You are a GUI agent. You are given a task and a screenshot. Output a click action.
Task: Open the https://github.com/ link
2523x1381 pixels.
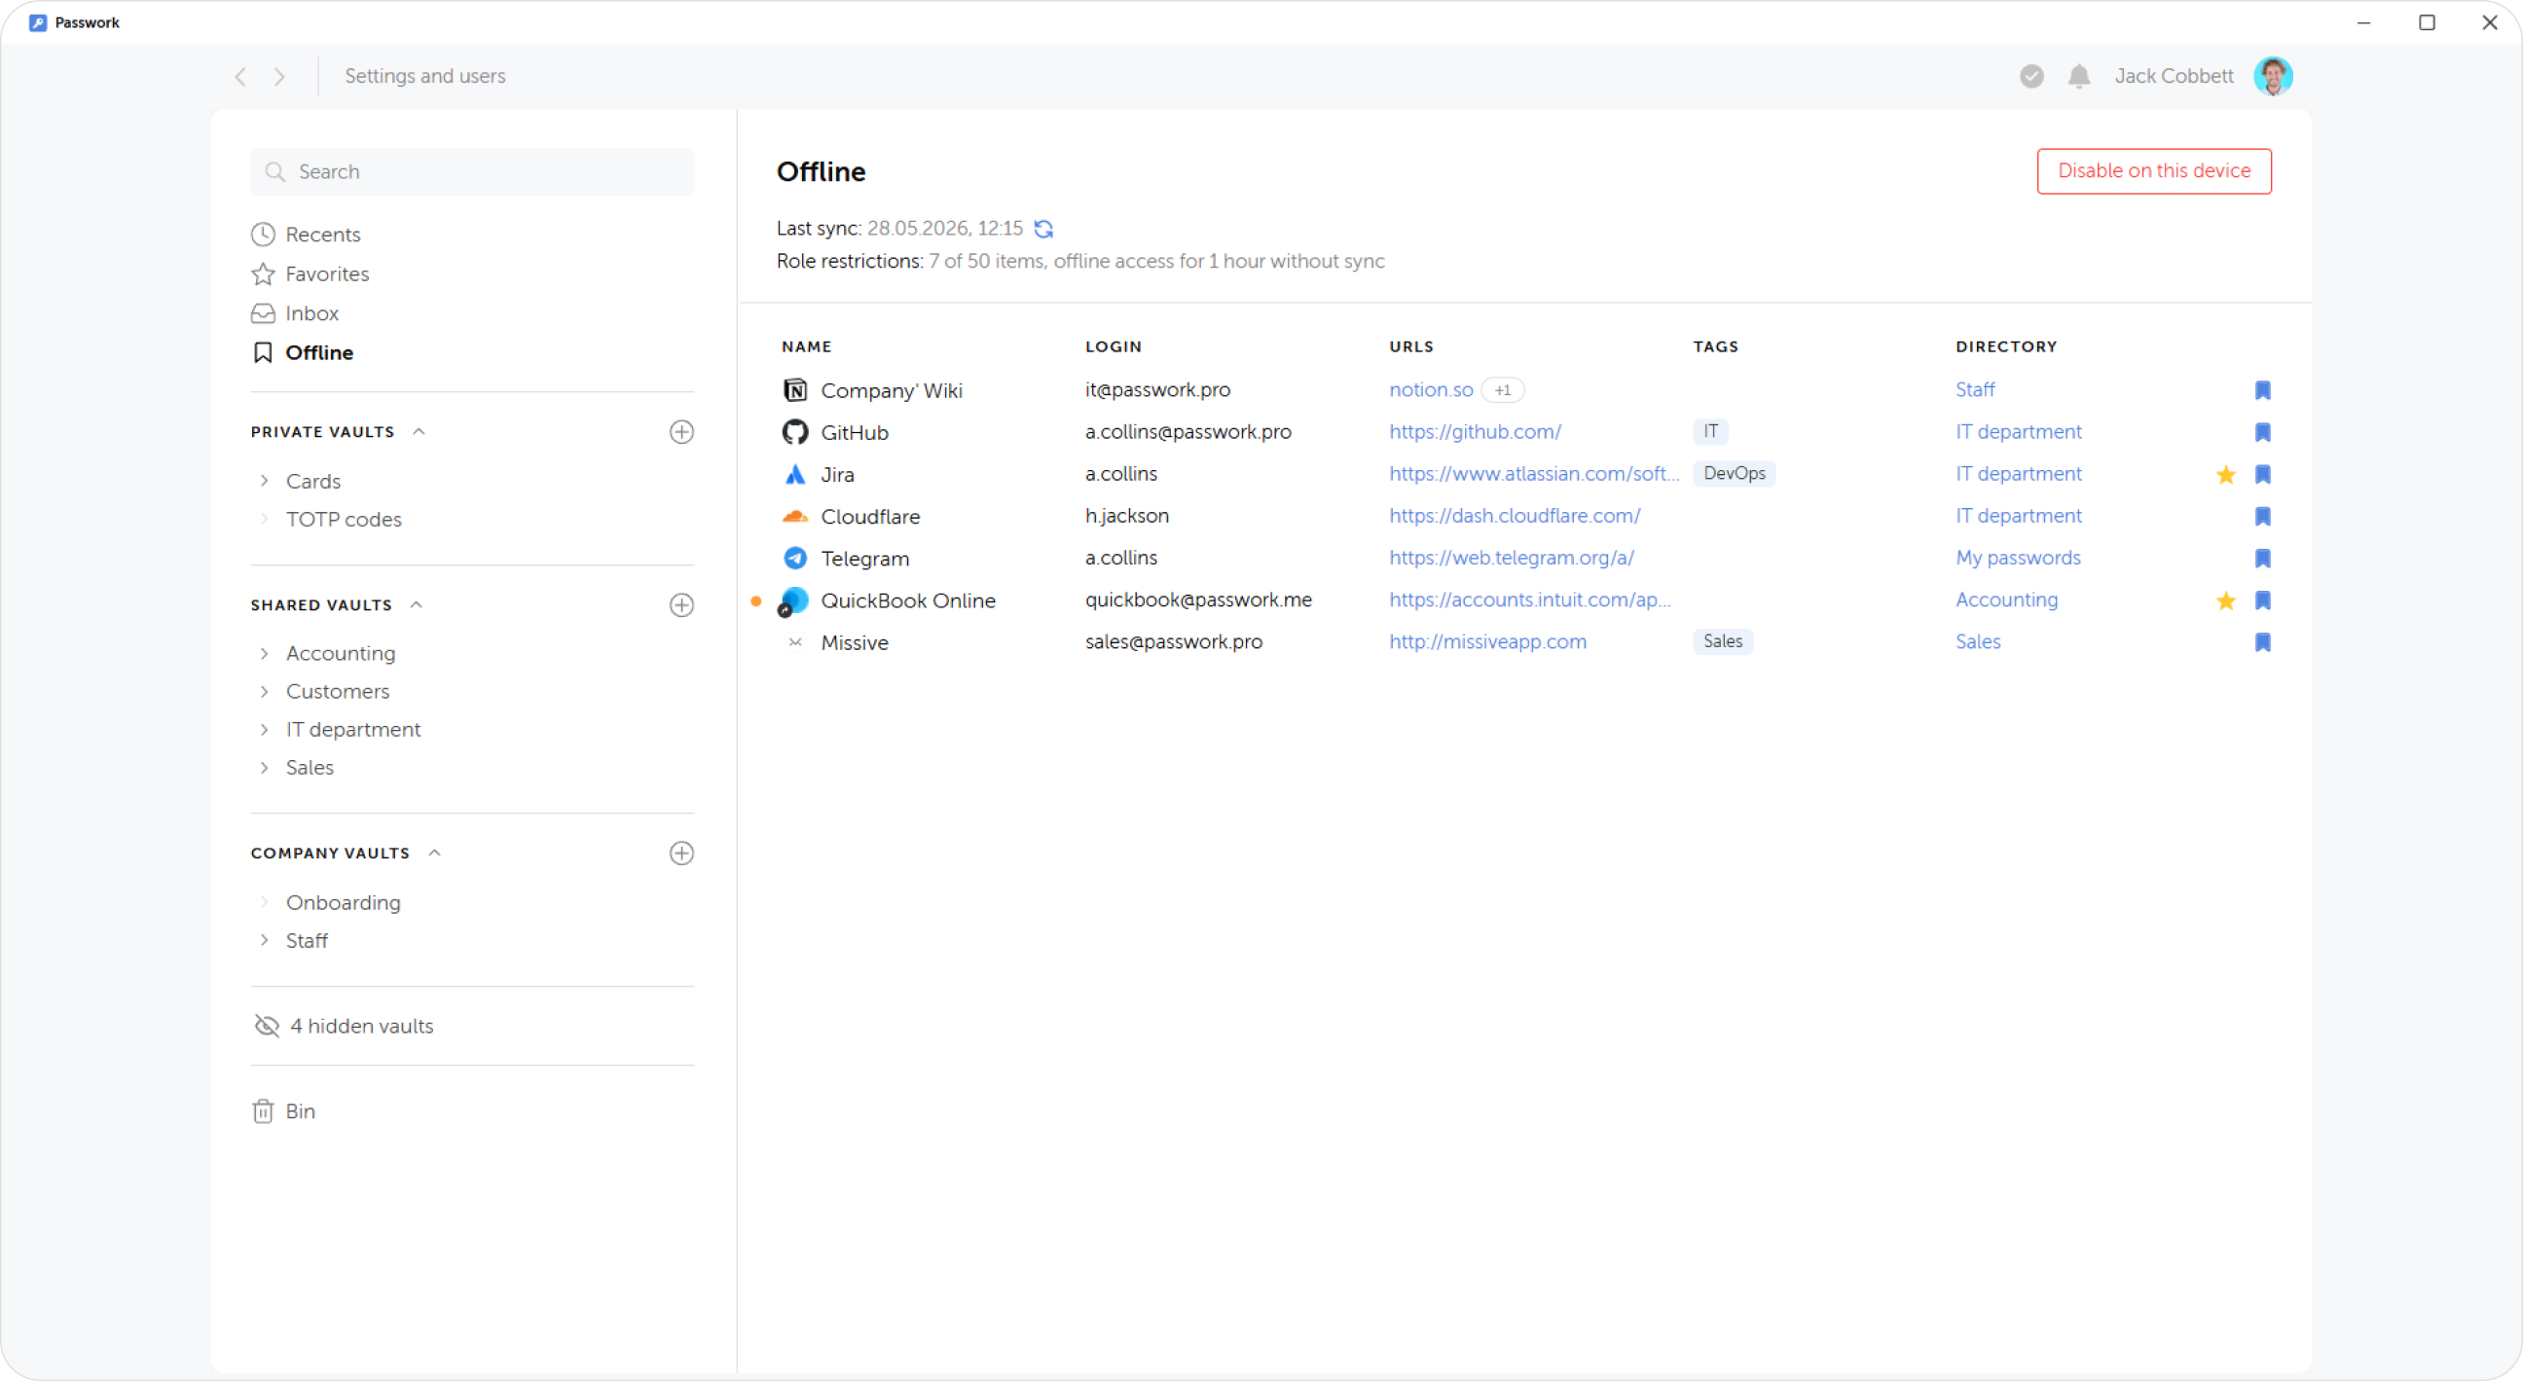pyautogui.click(x=1475, y=432)
